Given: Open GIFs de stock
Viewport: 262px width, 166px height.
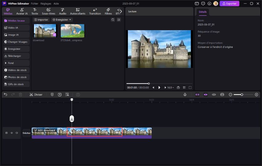Looking at the screenshot, I should pyautogui.click(x=16, y=84).
